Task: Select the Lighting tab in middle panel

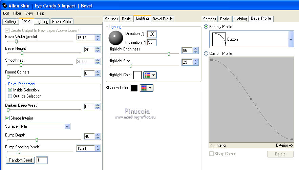Action: pos(143,18)
